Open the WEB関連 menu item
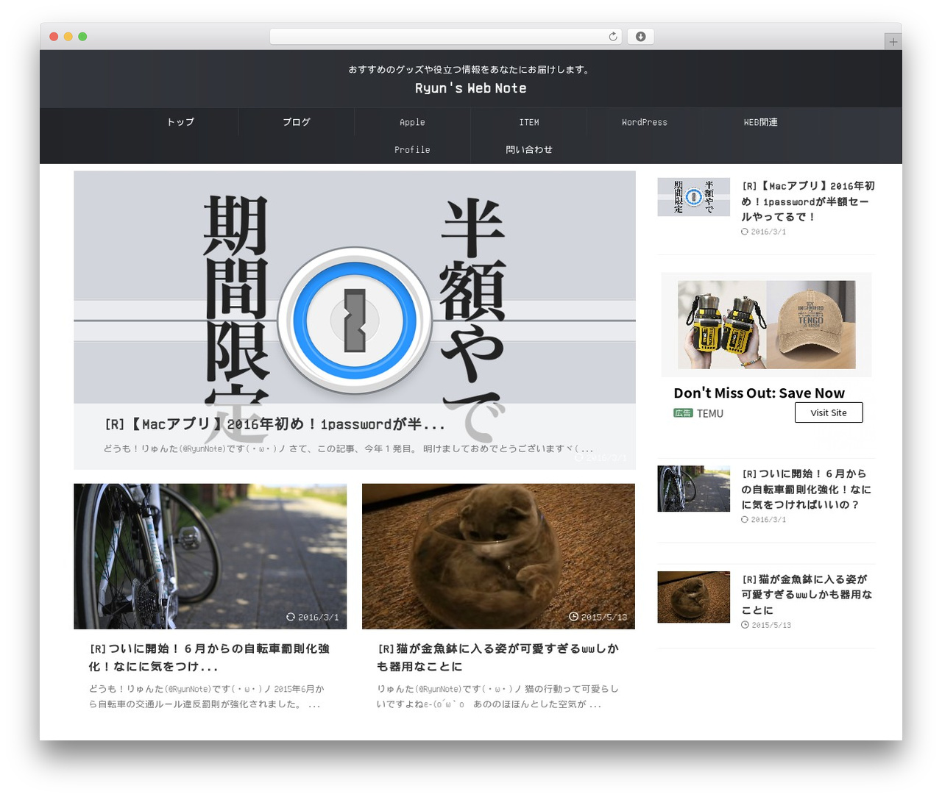This screenshot has width=942, height=797. click(760, 122)
